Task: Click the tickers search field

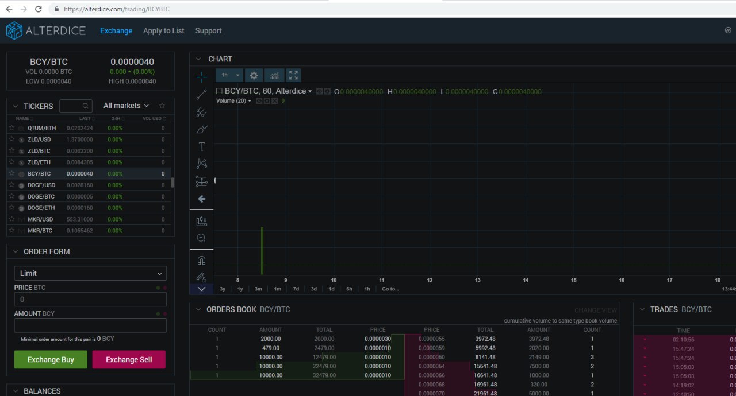Action: pos(75,106)
